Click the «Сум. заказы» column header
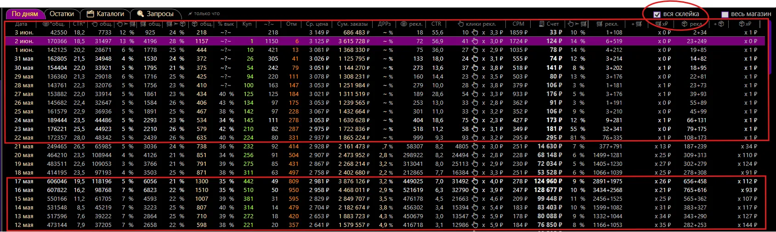 pos(352,24)
